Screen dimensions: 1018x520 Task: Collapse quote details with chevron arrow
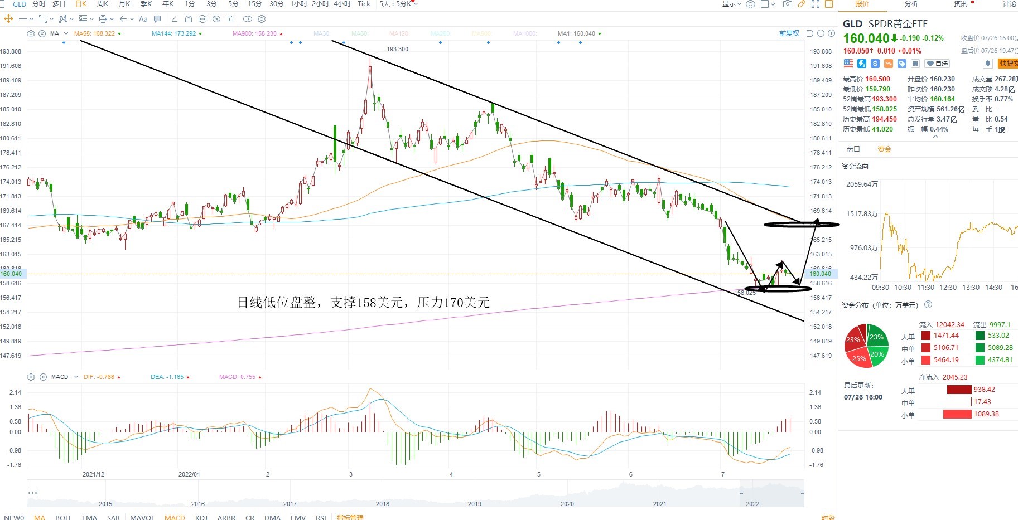point(935,137)
